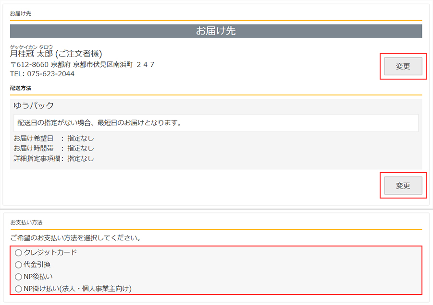The height and width of the screenshot is (305, 433).
Task: Click the small お届け先 label at top
Action: [x=21, y=13]
